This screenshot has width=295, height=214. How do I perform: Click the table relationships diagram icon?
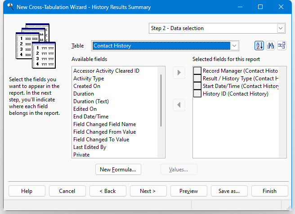[x=282, y=46]
